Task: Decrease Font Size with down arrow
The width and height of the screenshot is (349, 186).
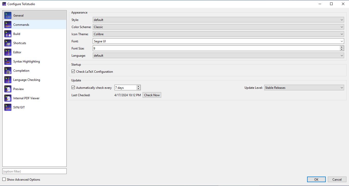Action: [342, 49]
